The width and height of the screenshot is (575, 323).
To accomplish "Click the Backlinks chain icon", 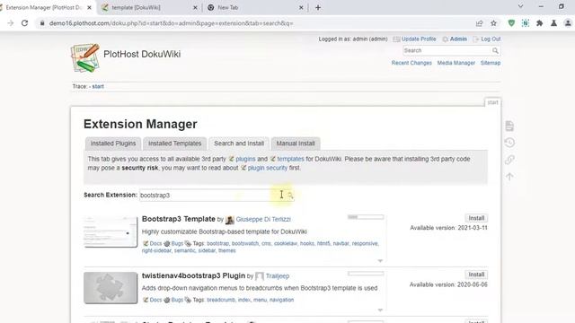I will click(x=509, y=160).
